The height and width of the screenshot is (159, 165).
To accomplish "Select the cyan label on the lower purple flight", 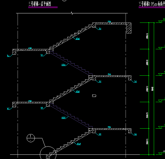I will tap(64, 118).
